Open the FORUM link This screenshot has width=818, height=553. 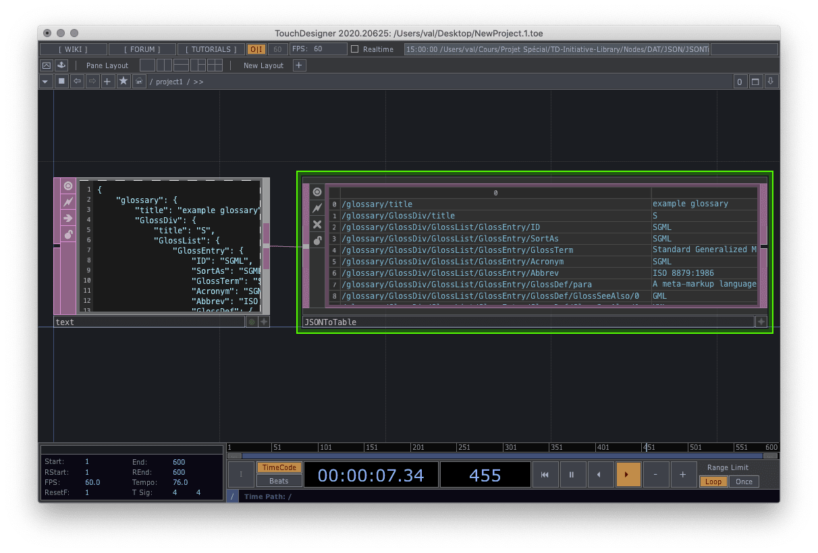pos(142,49)
